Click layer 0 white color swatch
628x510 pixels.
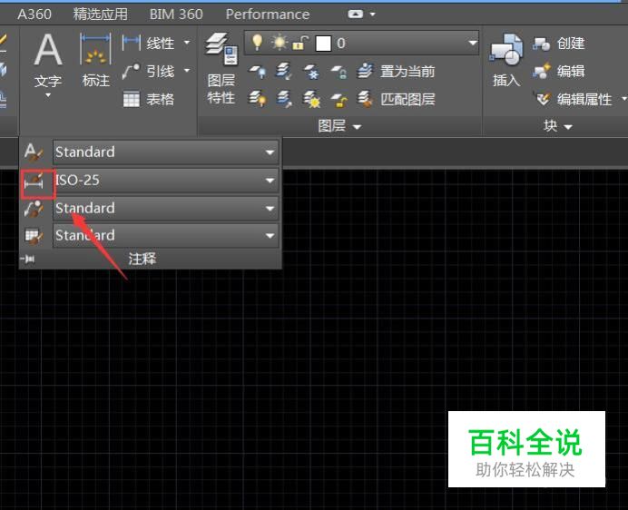click(x=323, y=44)
